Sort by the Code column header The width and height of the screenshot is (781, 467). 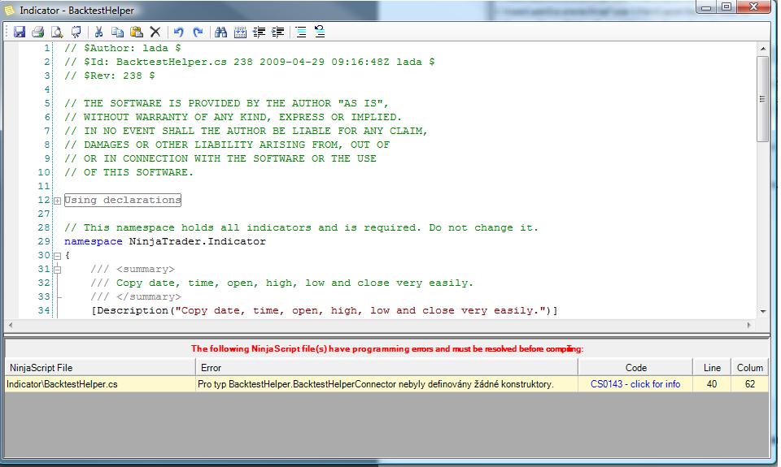pos(635,368)
